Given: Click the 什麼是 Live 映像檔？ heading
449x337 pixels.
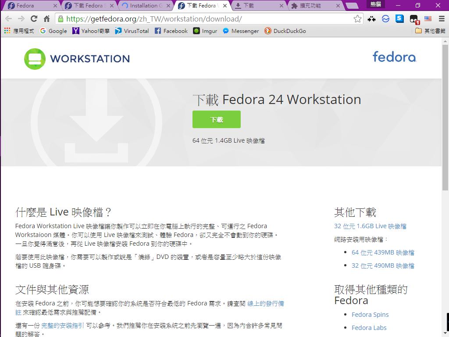Looking at the screenshot, I should click(x=63, y=212).
